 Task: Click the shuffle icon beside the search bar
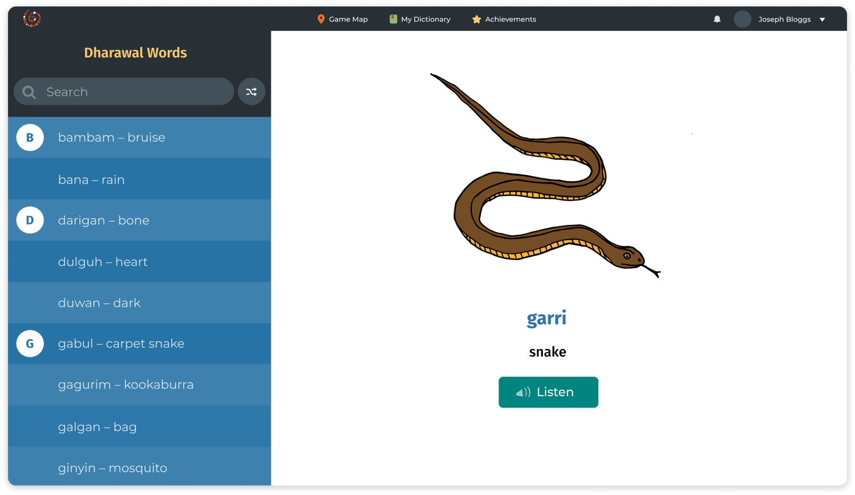click(x=251, y=91)
